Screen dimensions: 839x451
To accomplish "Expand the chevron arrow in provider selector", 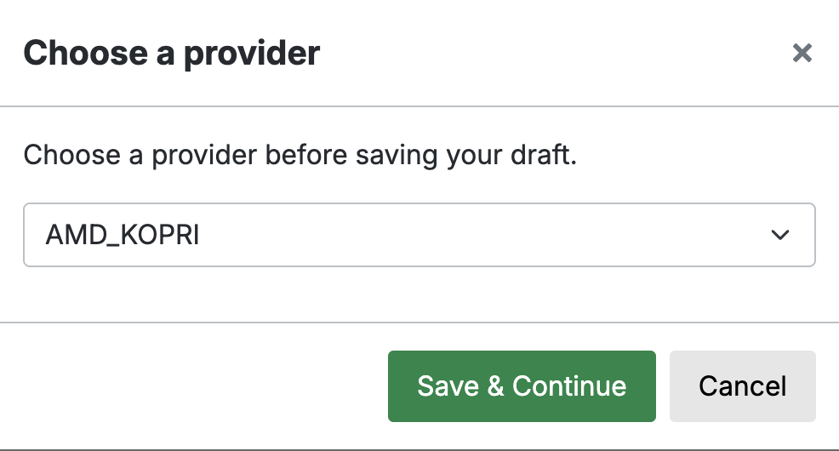I will pos(779,235).
